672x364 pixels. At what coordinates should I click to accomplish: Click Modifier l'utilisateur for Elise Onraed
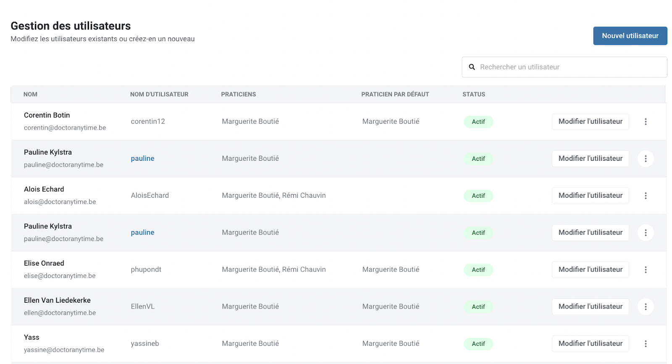click(590, 270)
